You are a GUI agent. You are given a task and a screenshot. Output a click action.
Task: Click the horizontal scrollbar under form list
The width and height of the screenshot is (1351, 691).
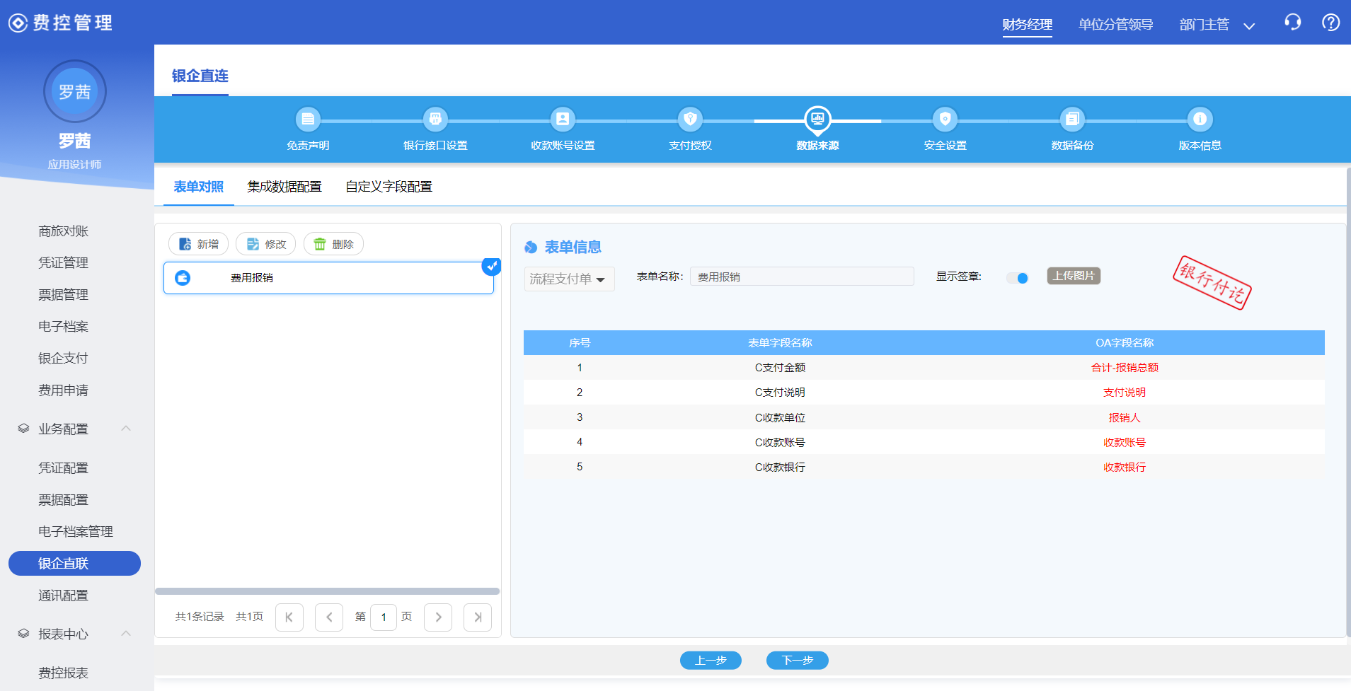(327, 591)
